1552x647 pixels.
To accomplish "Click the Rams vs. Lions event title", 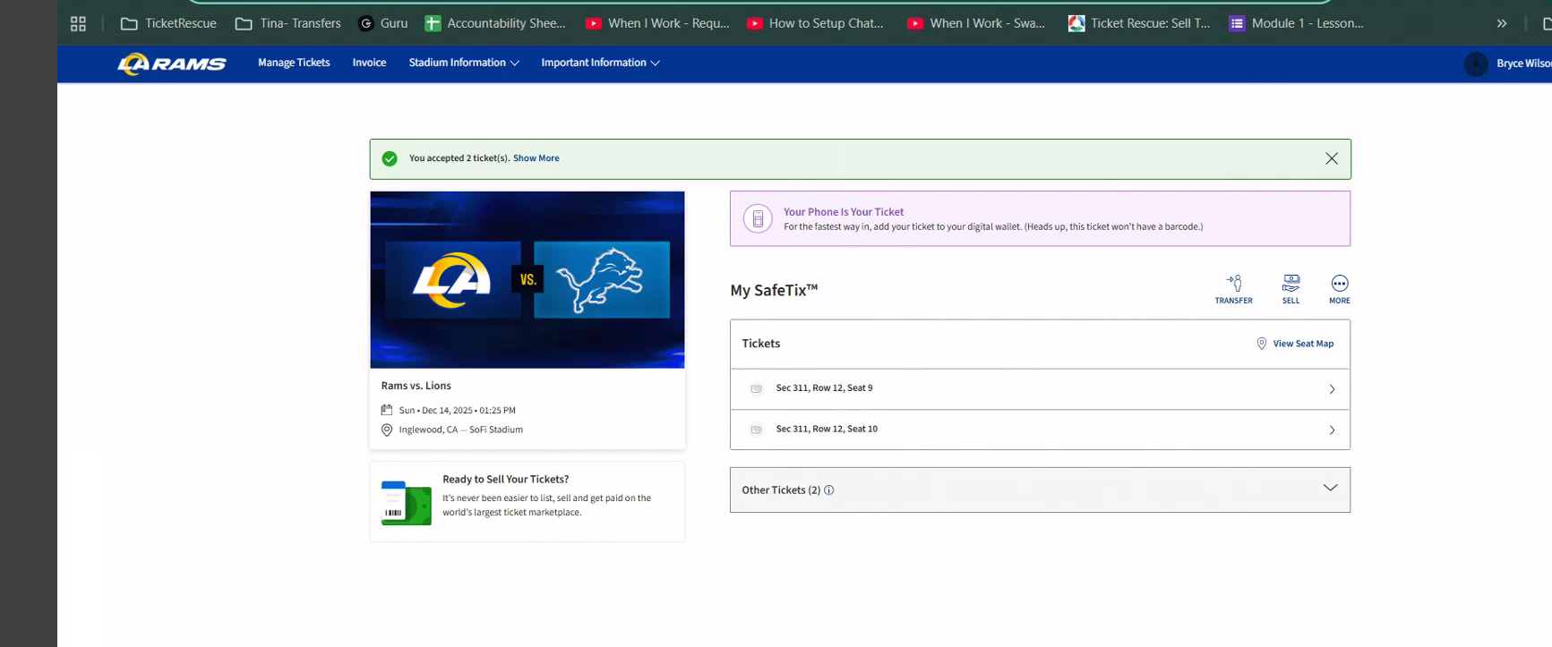I will point(416,386).
